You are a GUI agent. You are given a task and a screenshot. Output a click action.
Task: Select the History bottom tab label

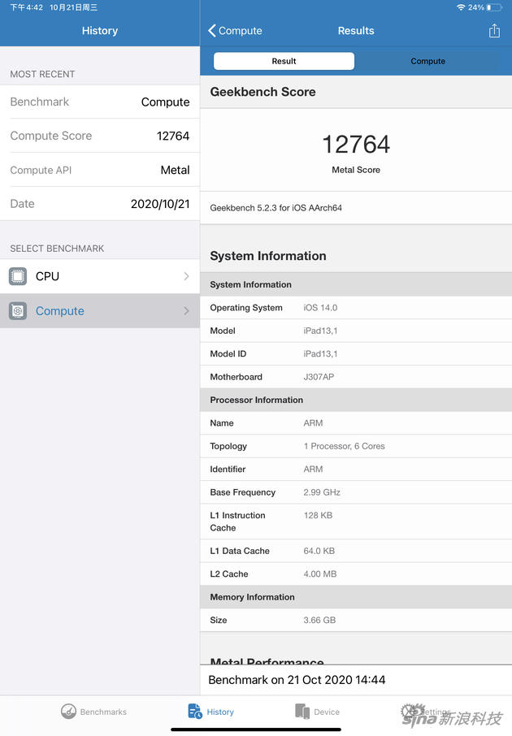click(220, 712)
